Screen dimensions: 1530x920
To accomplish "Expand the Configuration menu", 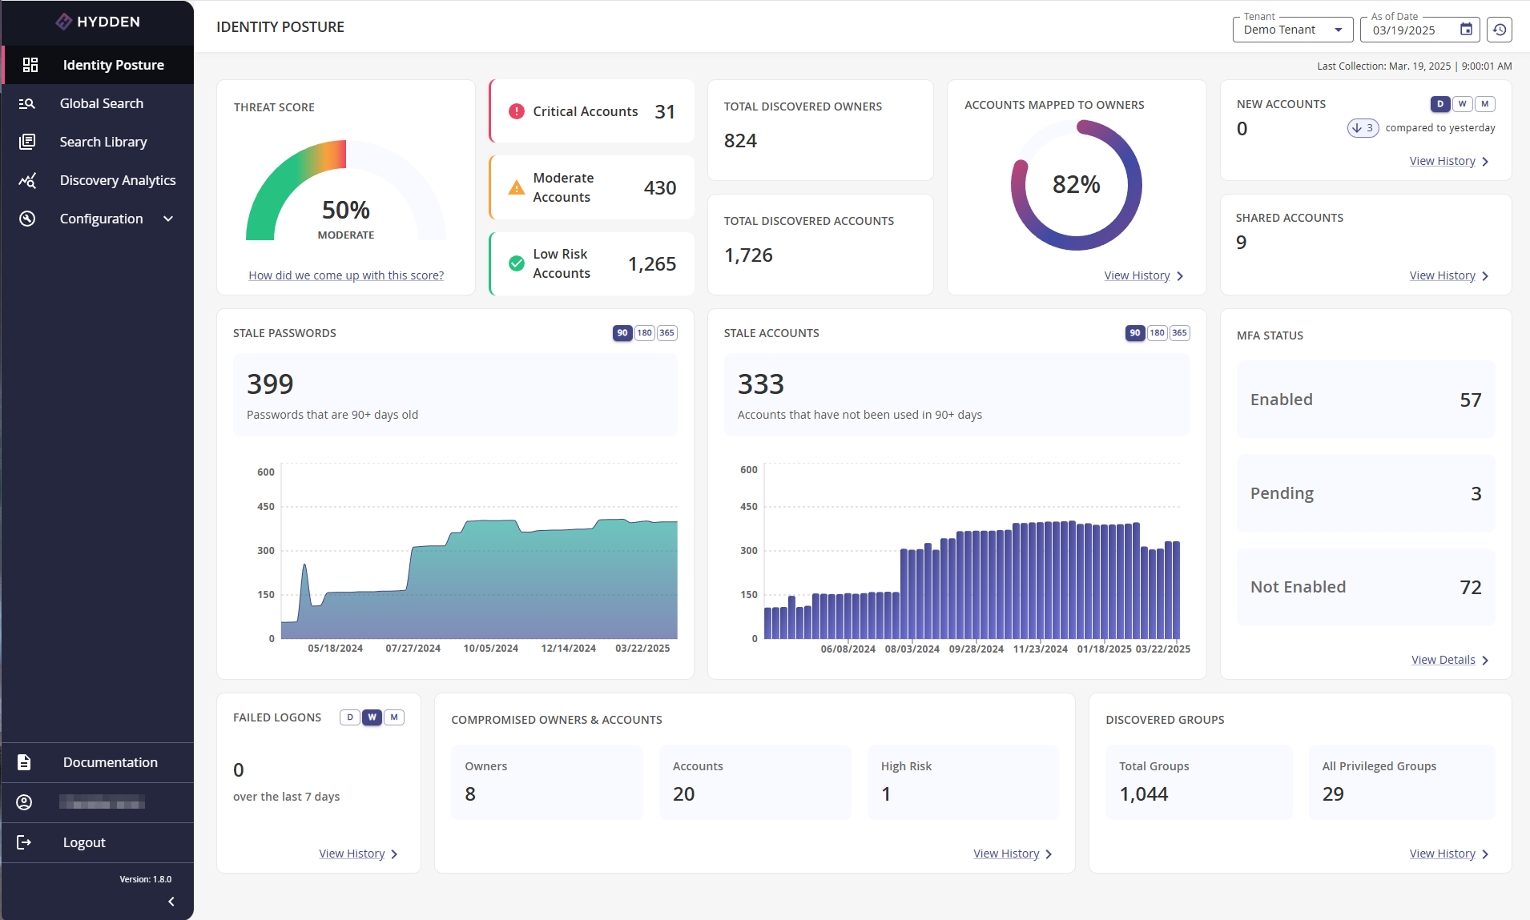I will click(101, 218).
